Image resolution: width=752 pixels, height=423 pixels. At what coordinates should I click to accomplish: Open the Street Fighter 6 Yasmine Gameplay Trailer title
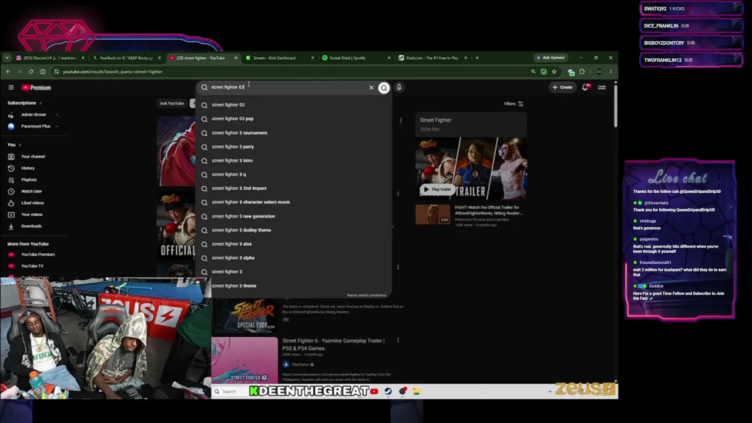[334, 344]
